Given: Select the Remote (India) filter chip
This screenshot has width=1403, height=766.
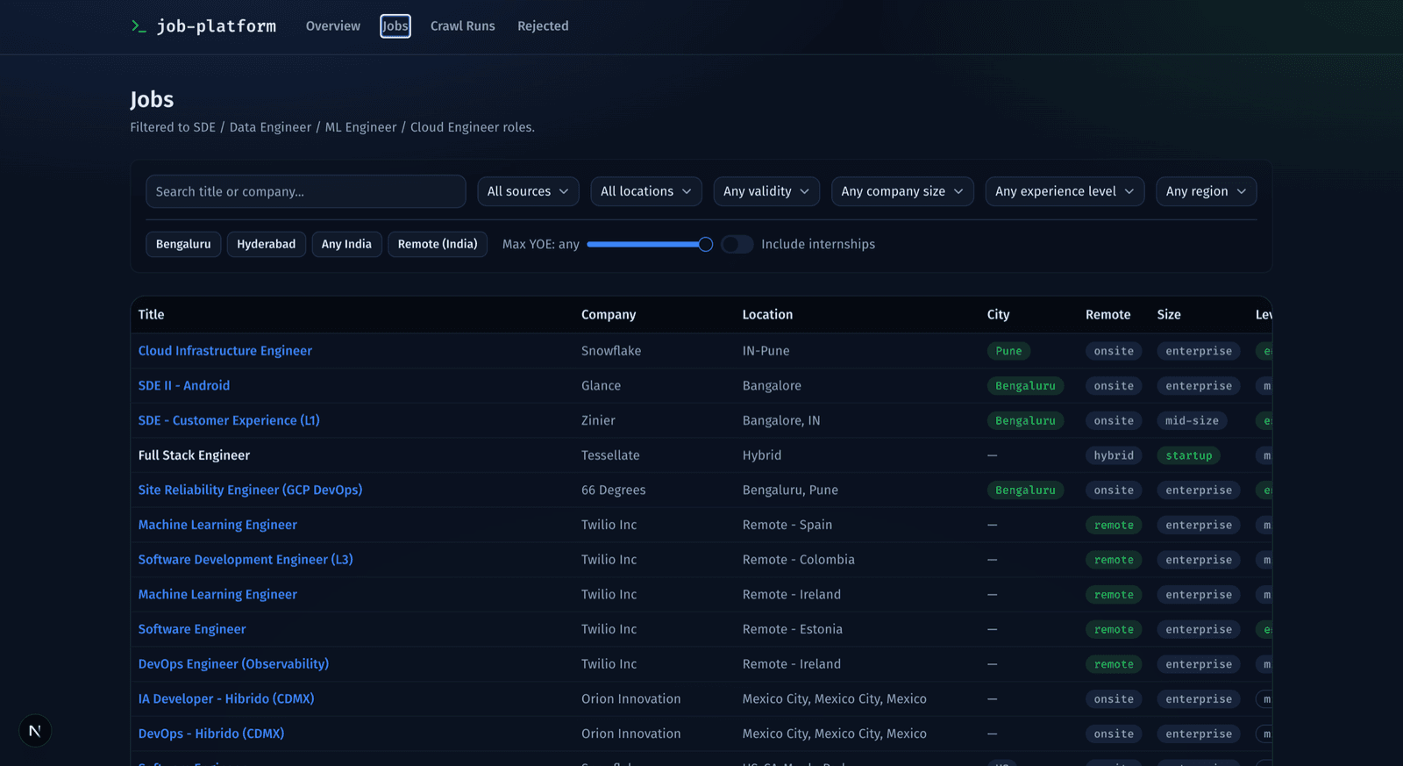Looking at the screenshot, I should pos(438,244).
